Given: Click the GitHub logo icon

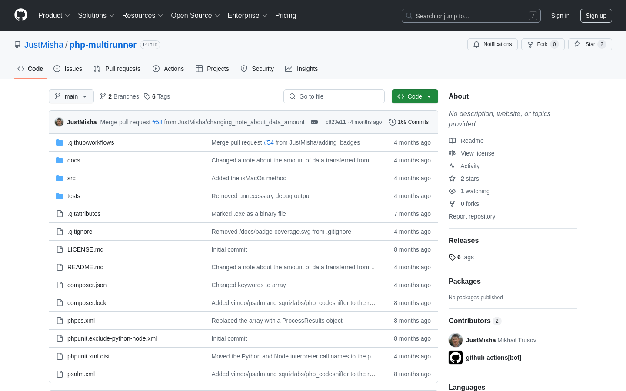Looking at the screenshot, I should 21,15.
